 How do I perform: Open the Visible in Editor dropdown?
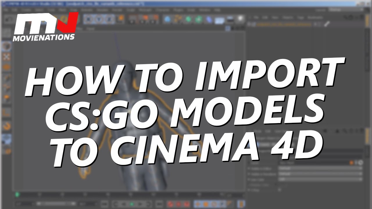coord(320,168)
